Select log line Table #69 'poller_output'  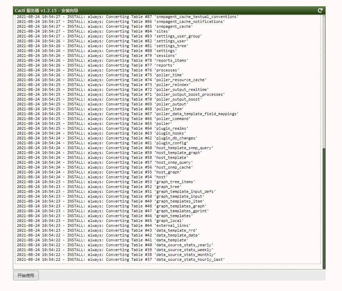[x=102, y=104]
